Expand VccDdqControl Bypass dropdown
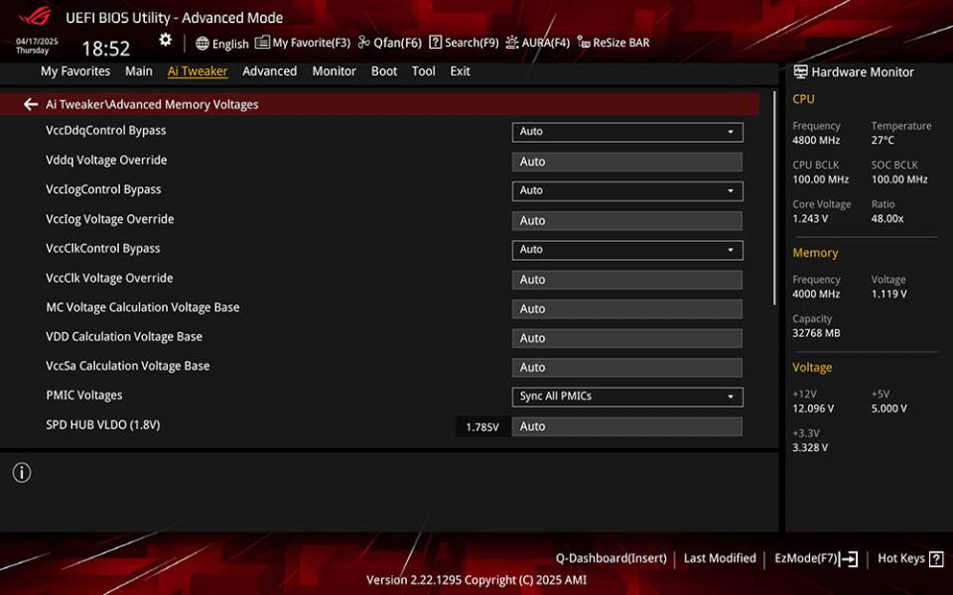 click(x=627, y=132)
